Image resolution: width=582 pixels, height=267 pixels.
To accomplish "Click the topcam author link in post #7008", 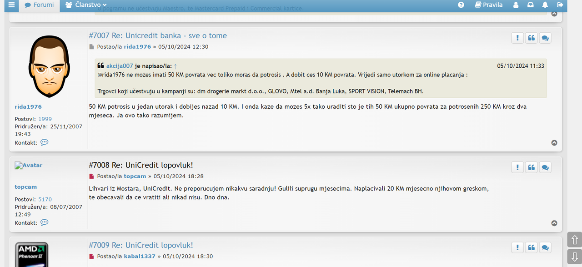I will coord(135,176).
